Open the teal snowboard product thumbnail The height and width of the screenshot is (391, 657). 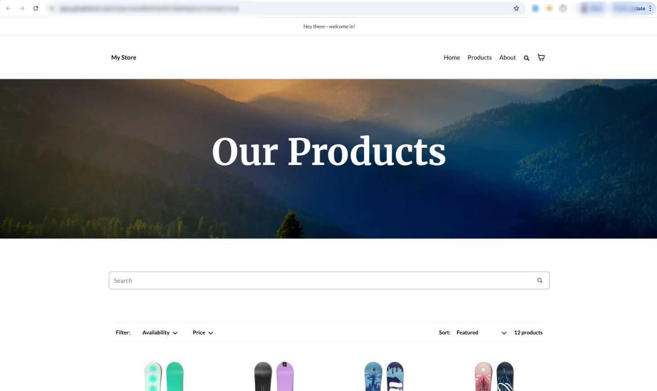pyautogui.click(x=164, y=376)
